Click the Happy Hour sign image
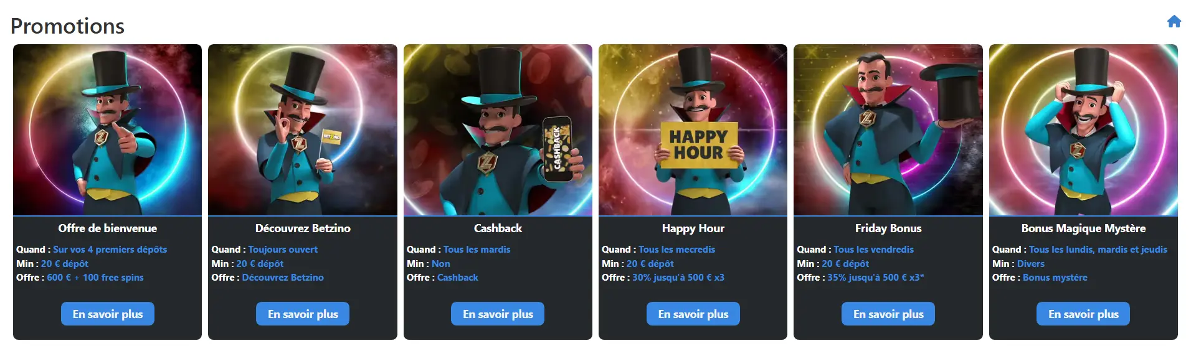This screenshot has height=356, width=1191. pos(693,130)
